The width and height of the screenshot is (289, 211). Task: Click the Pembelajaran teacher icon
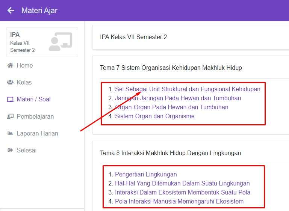10,117
